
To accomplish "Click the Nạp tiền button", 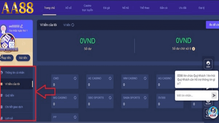I will click(6, 58).
